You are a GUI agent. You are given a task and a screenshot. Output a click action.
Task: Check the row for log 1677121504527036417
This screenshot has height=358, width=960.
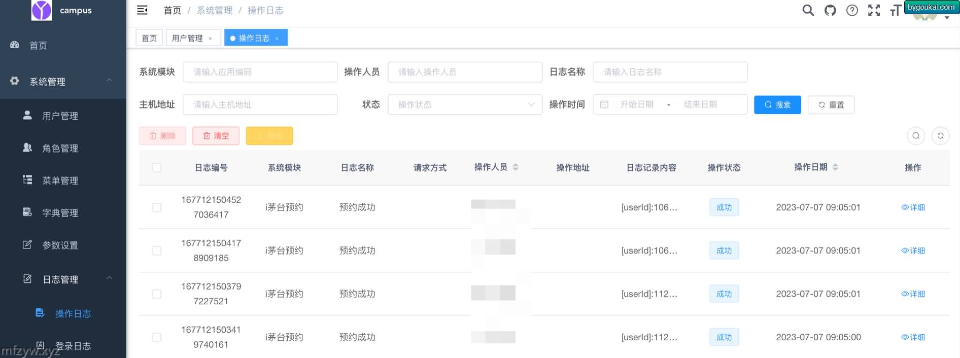[157, 207]
